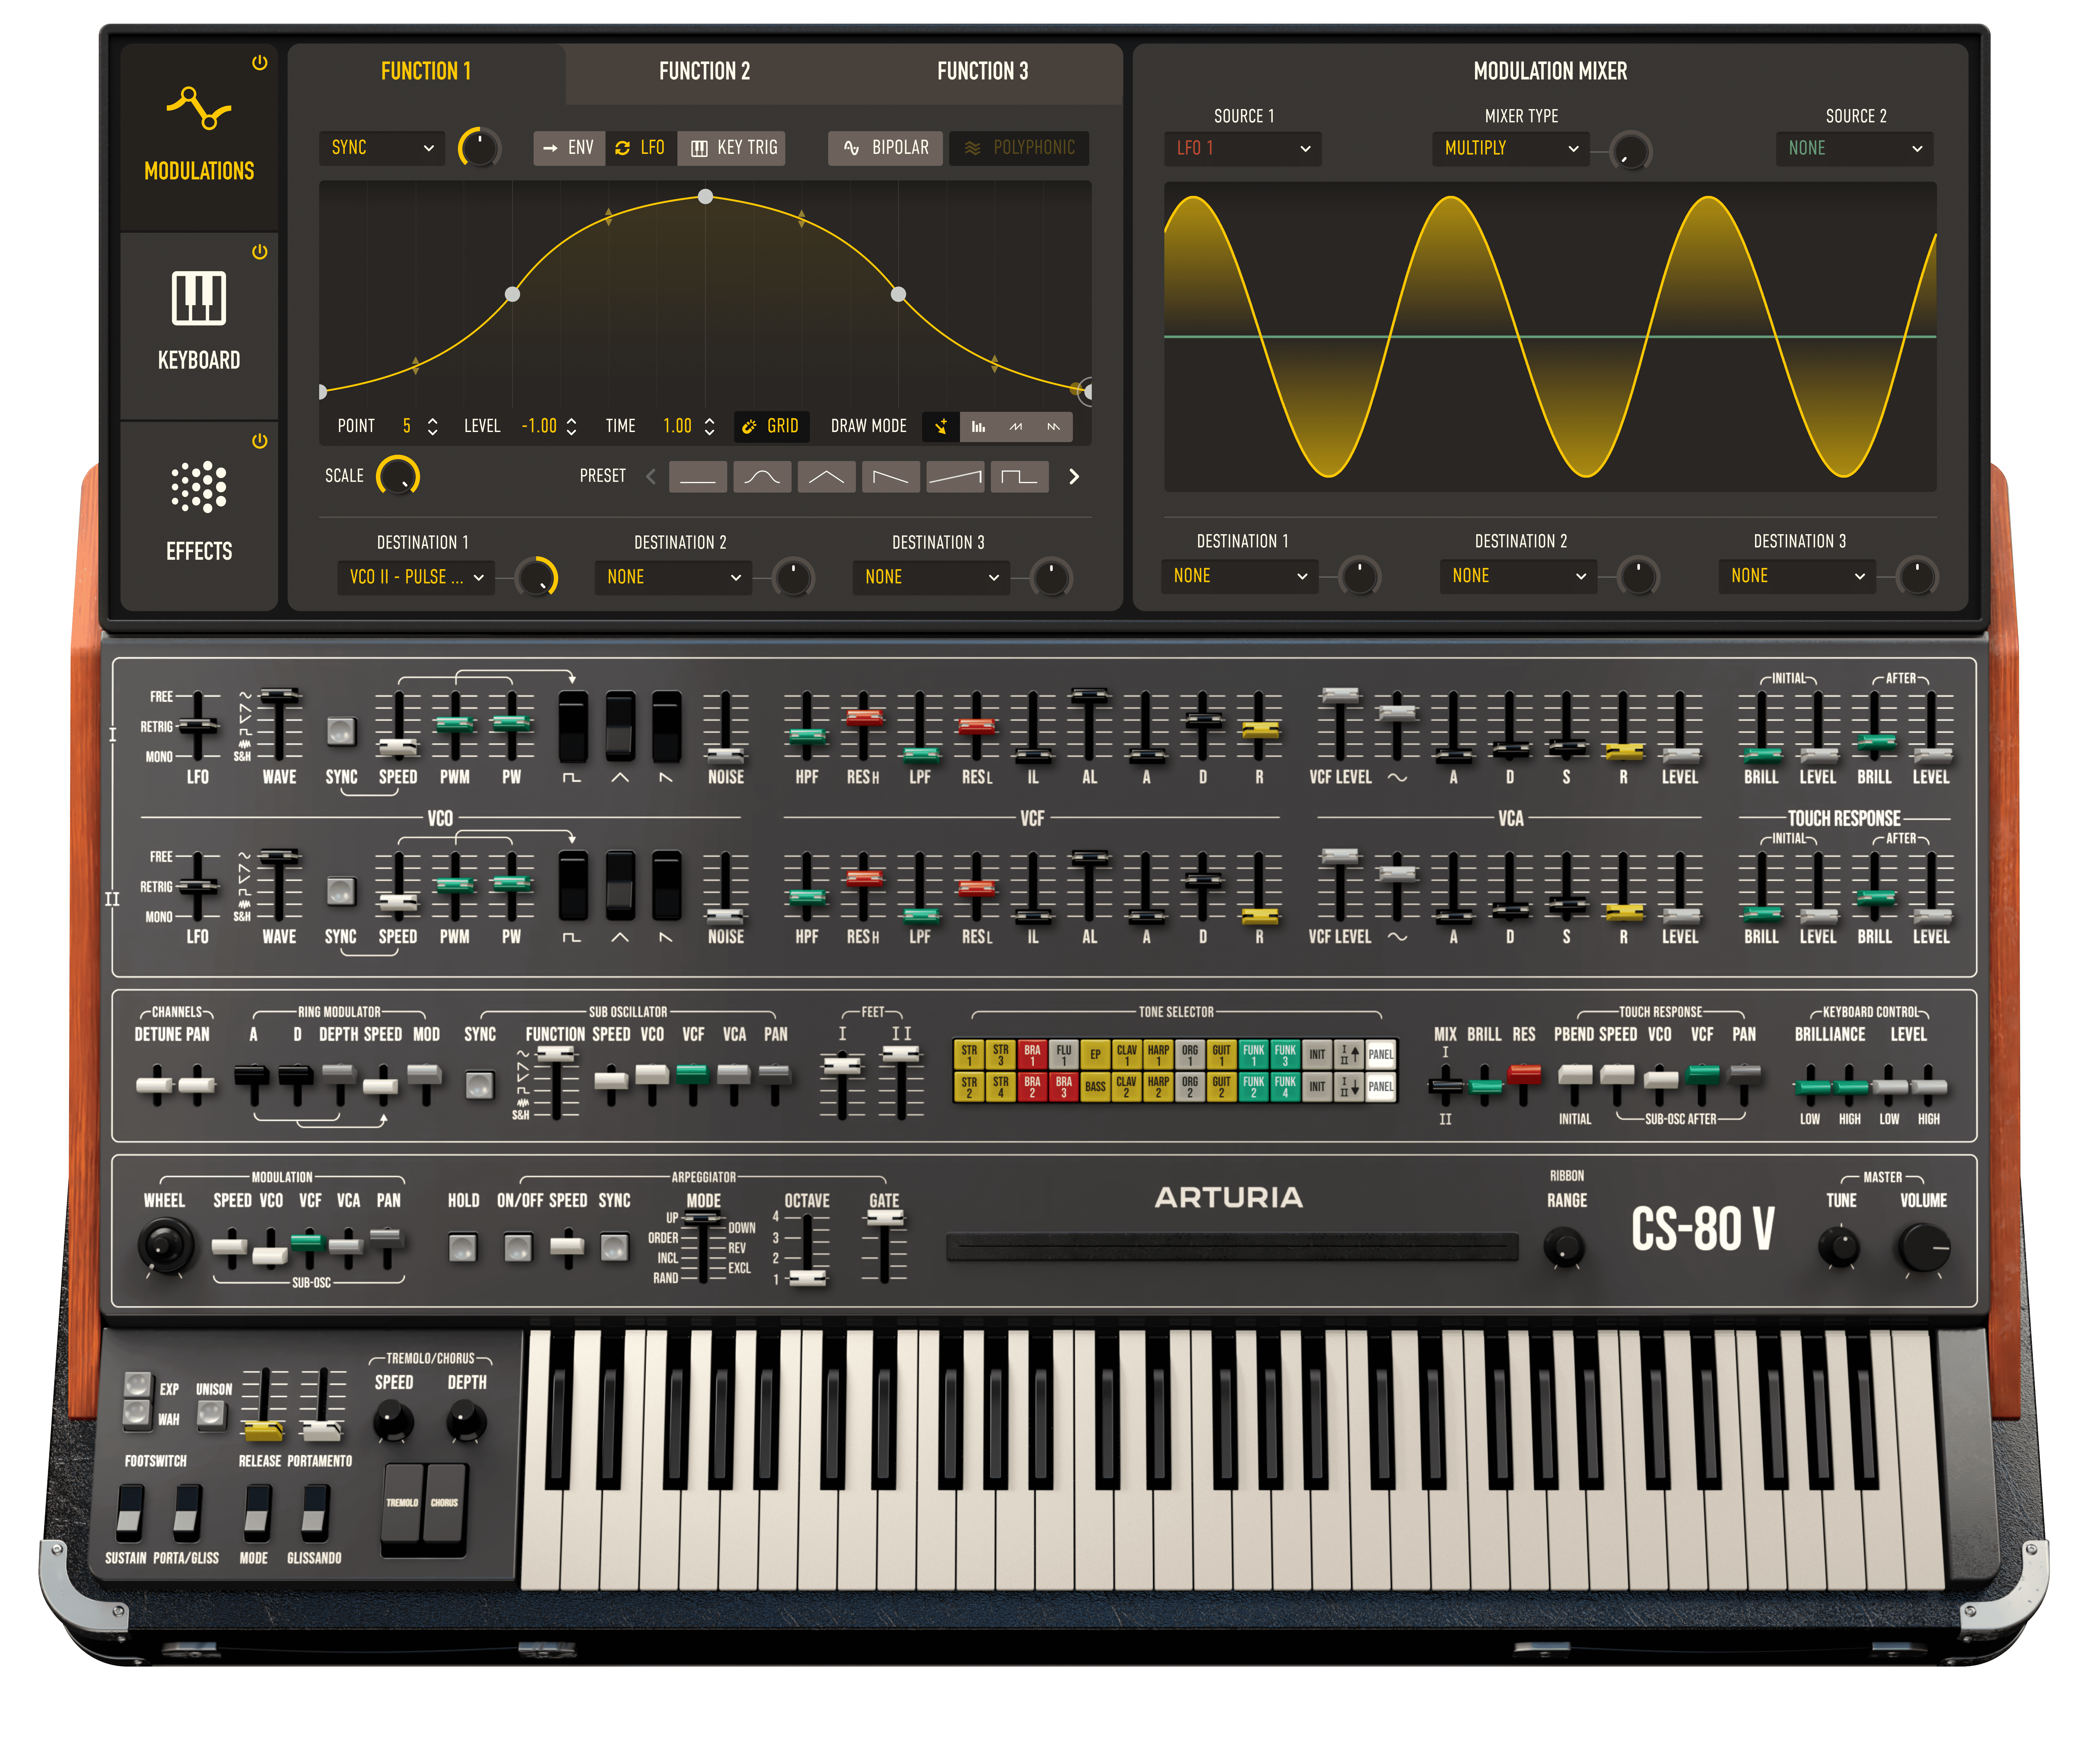Click the TIME value stepper arrows
The height and width of the screenshot is (1764, 2089).
tap(709, 427)
